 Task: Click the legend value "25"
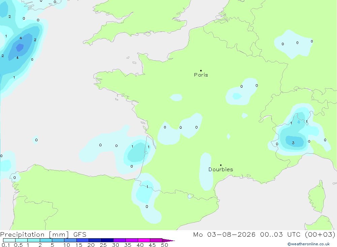click(103, 245)
